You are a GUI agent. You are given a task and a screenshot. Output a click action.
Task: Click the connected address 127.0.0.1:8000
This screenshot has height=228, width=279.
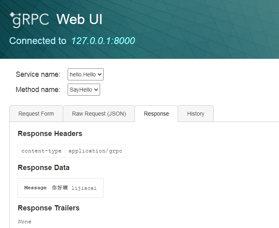click(x=103, y=41)
